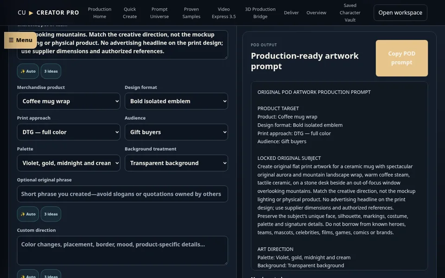This screenshot has height=278, width=445.
Task: Click the 'PRODUCT TARGET' heading
Action: (278, 108)
